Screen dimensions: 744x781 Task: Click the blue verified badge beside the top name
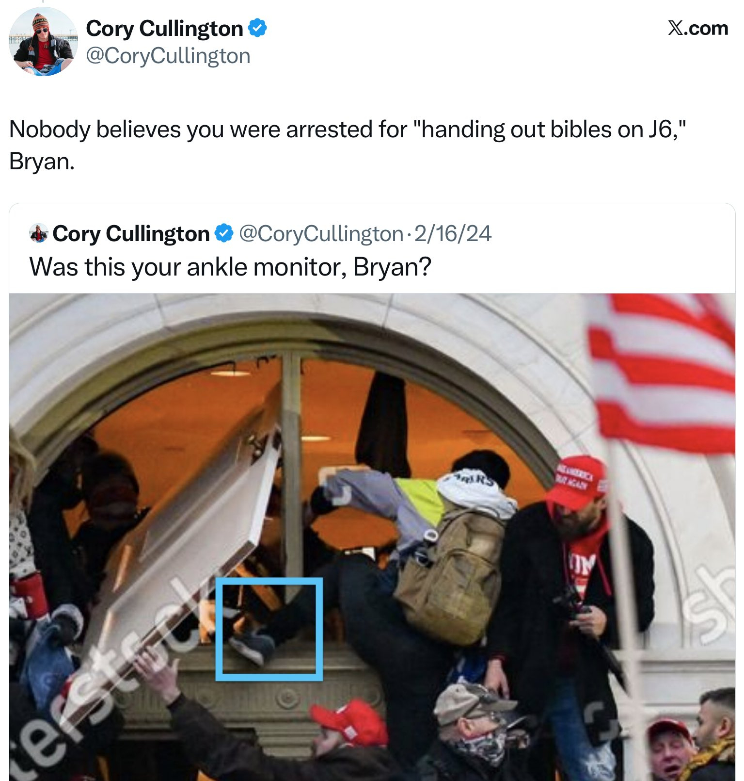tap(257, 28)
